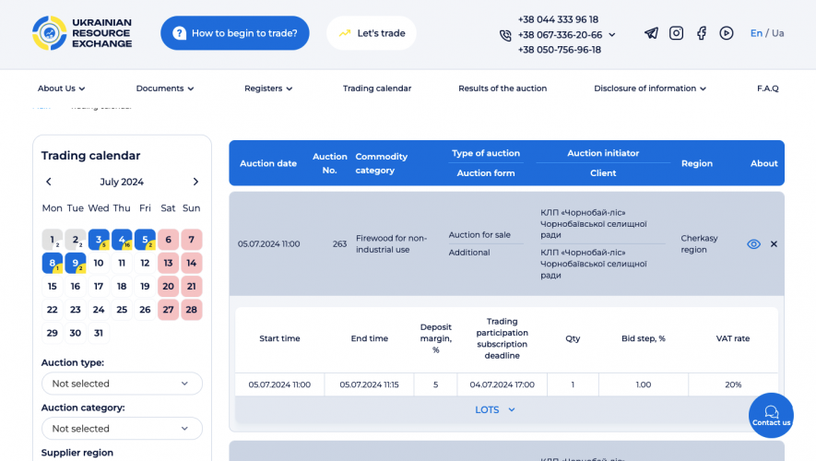Select July 2 in calendar

(76, 240)
